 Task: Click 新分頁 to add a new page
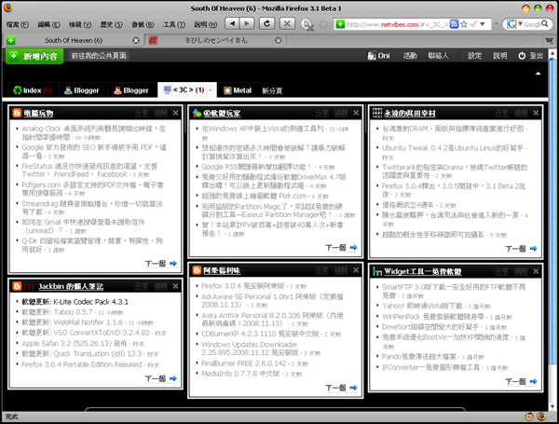[272, 90]
